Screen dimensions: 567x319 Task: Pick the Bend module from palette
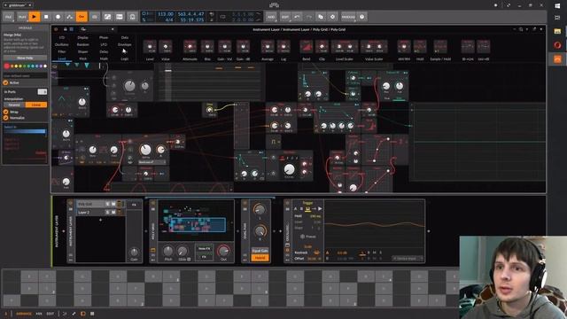coord(306,50)
